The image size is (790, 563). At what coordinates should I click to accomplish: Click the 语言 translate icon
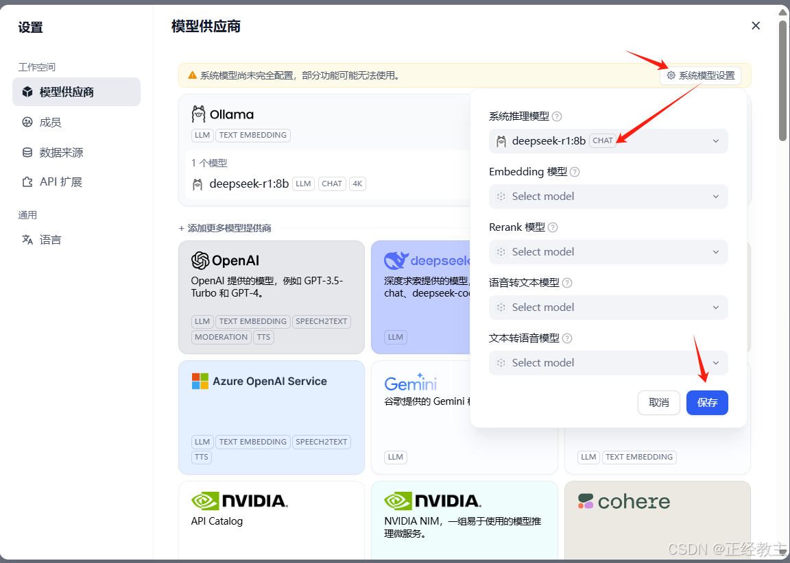click(27, 240)
